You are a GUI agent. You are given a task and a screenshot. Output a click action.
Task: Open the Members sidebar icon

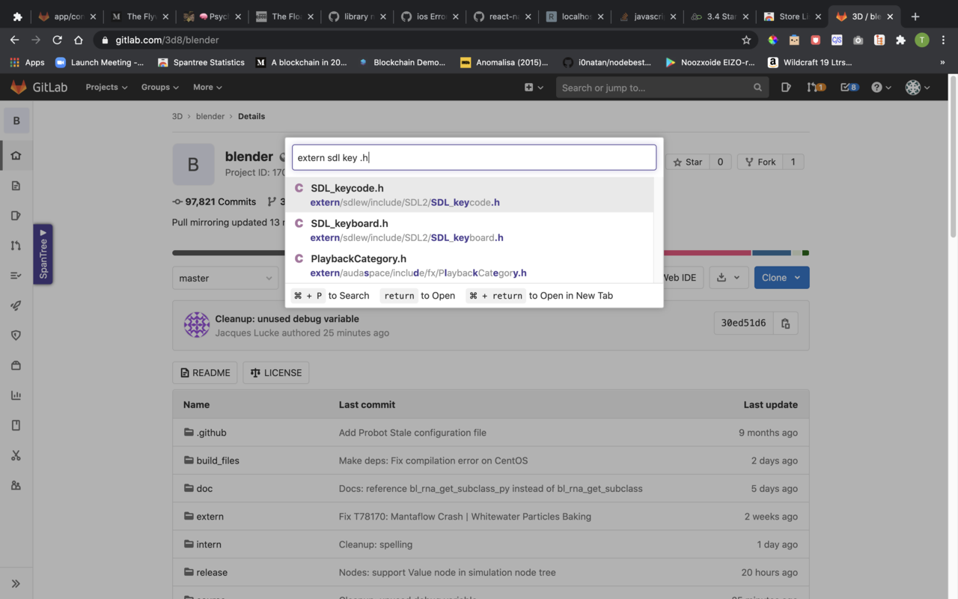tap(16, 485)
